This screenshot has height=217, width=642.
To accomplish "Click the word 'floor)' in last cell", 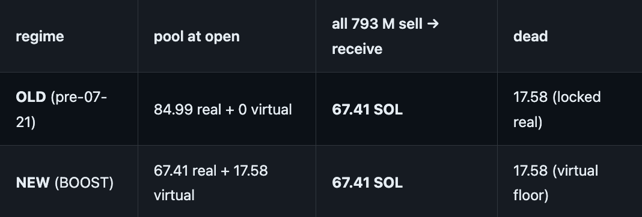I will coord(531,195).
